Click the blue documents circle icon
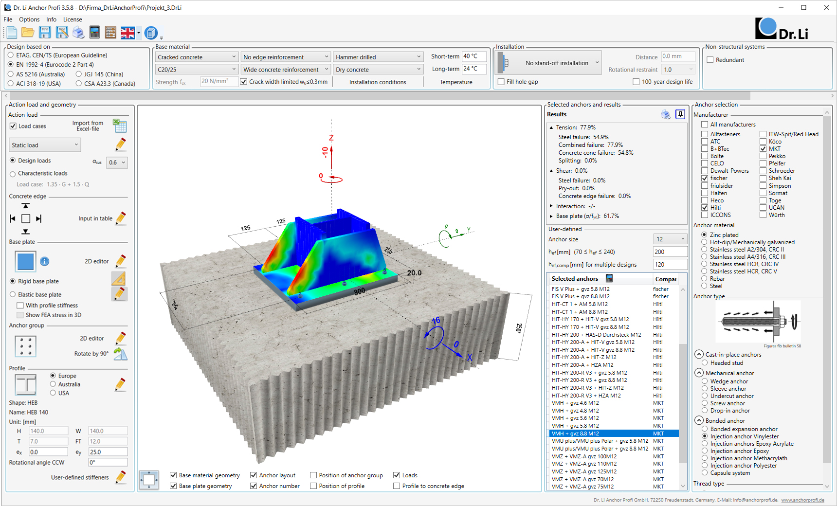Screen dimensions: 837x506 (x=151, y=33)
